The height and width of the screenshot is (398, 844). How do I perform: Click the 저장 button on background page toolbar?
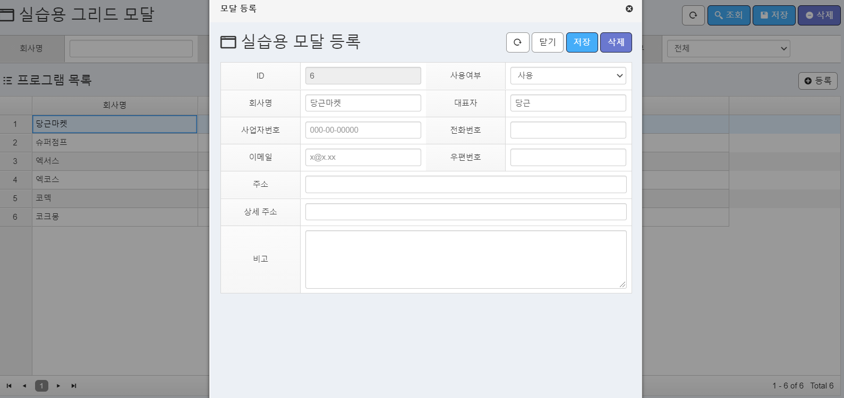[x=774, y=15]
